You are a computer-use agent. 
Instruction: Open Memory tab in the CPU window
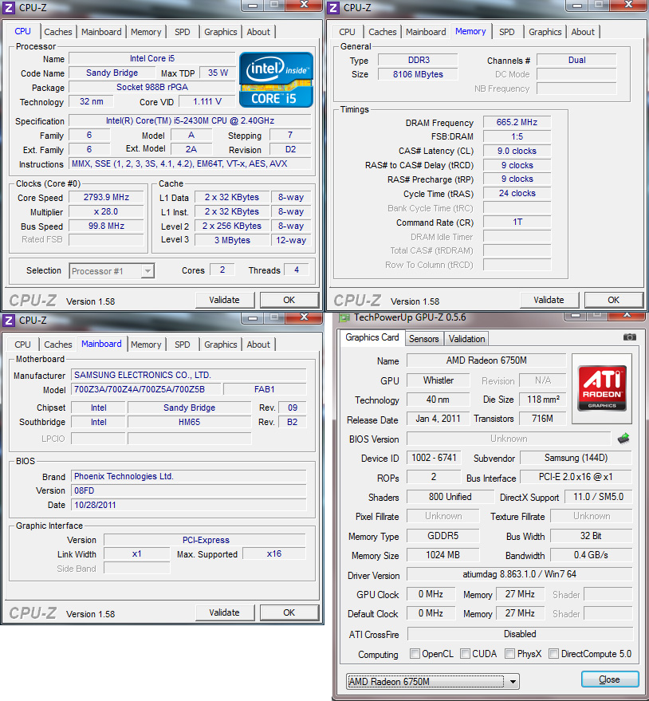(x=146, y=32)
